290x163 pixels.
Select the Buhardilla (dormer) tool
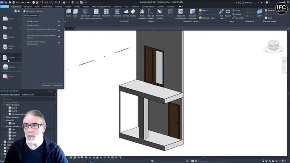238,18
